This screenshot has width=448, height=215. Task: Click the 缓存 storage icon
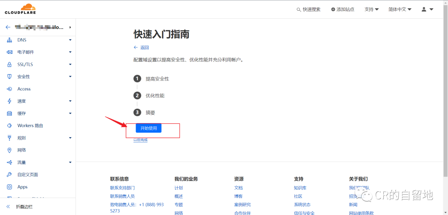[x=10, y=114]
